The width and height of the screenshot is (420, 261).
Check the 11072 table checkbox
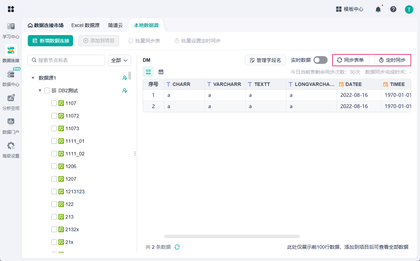(x=54, y=116)
